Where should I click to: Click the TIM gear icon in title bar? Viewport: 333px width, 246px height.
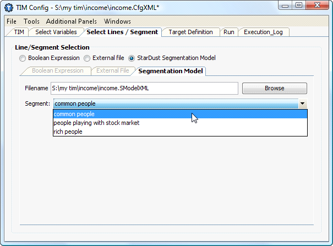click(9, 8)
